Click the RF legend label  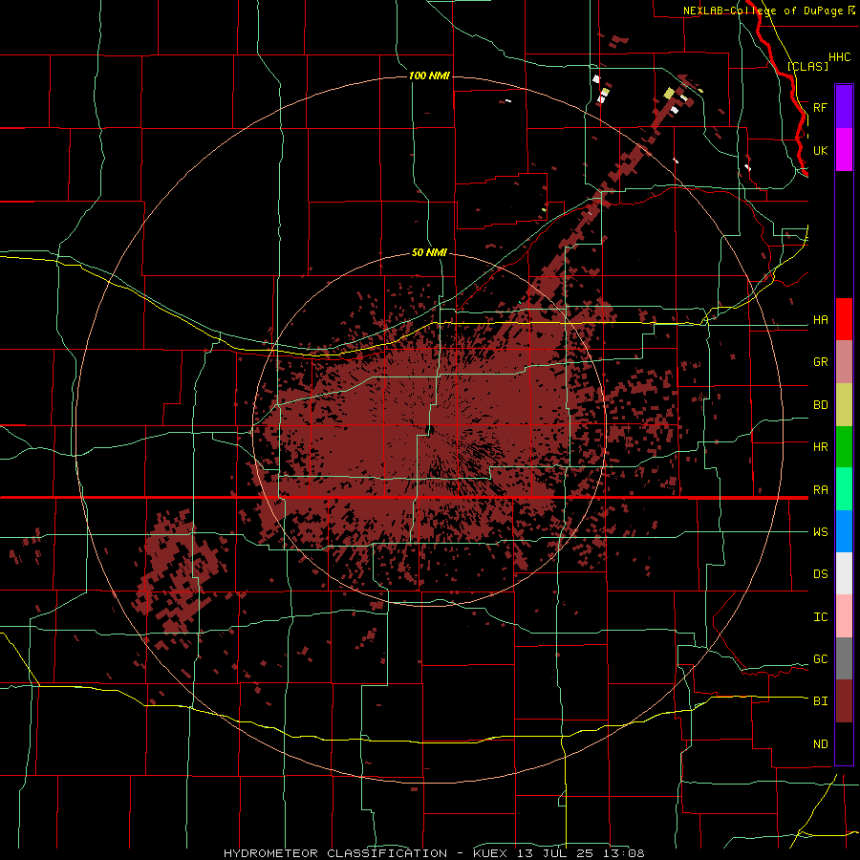tap(821, 107)
